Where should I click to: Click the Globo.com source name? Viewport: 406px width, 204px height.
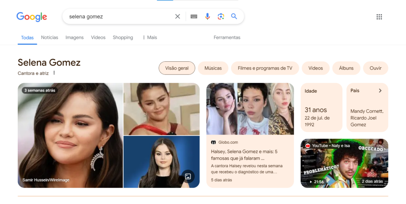(228, 142)
